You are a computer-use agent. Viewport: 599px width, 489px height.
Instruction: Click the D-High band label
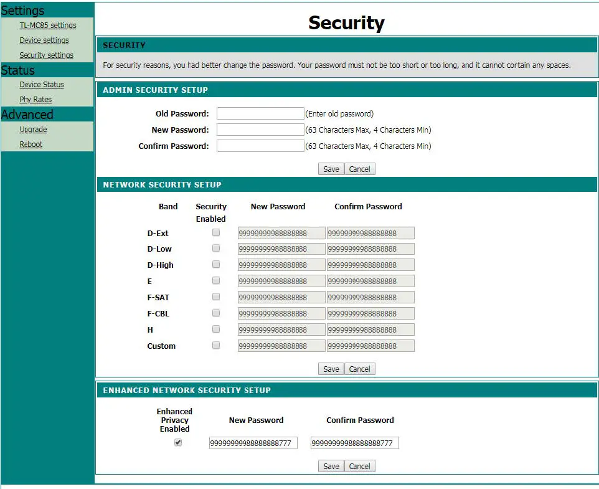coord(161,265)
